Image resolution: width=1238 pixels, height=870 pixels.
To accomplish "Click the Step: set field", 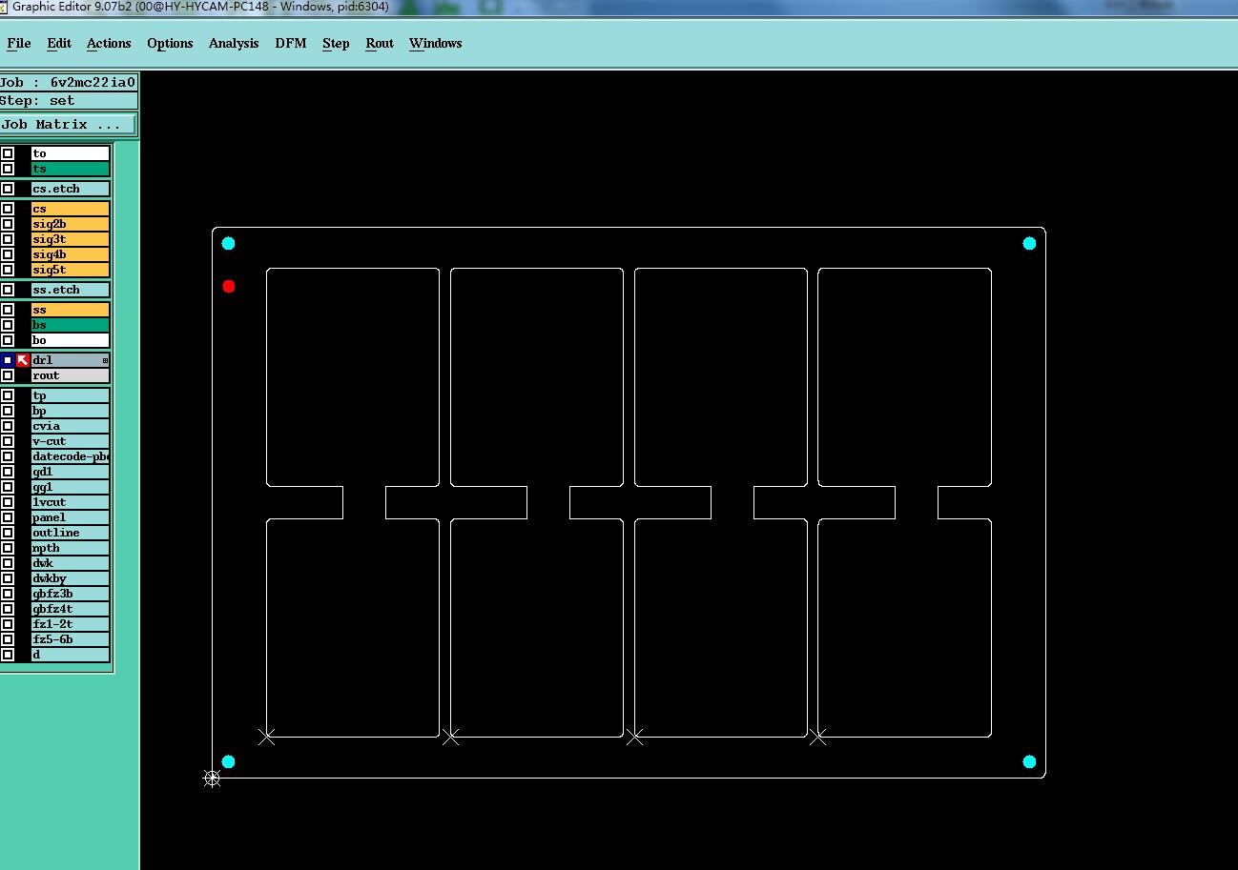I will pyautogui.click(x=69, y=101).
